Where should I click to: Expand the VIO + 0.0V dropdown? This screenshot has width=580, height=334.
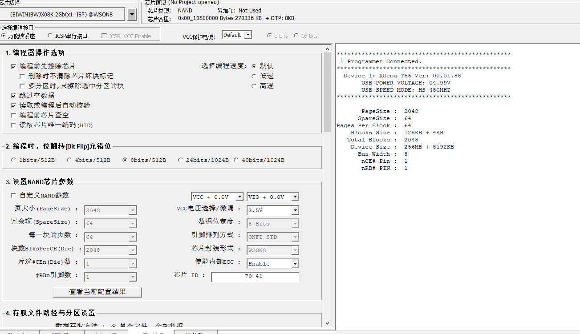tap(295, 197)
